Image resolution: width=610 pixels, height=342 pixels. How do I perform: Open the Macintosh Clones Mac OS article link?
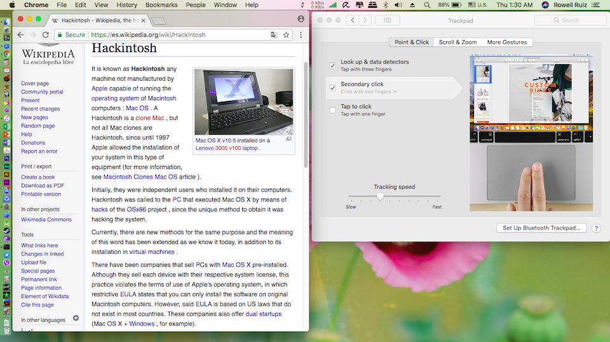[x=140, y=177]
